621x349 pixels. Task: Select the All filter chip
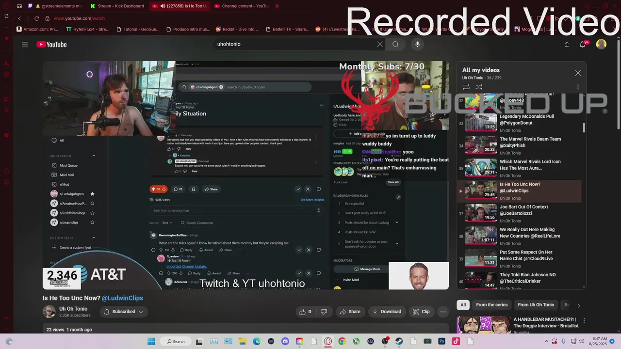463,305
